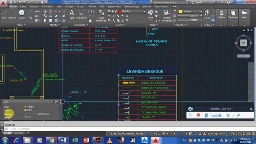256x144 pixels.
Task: Toggle Ortho mode in status bar
Action: (x=159, y=134)
